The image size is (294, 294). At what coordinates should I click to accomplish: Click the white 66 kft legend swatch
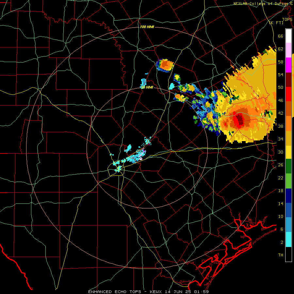pyautogui.click(x=288, y=36)
